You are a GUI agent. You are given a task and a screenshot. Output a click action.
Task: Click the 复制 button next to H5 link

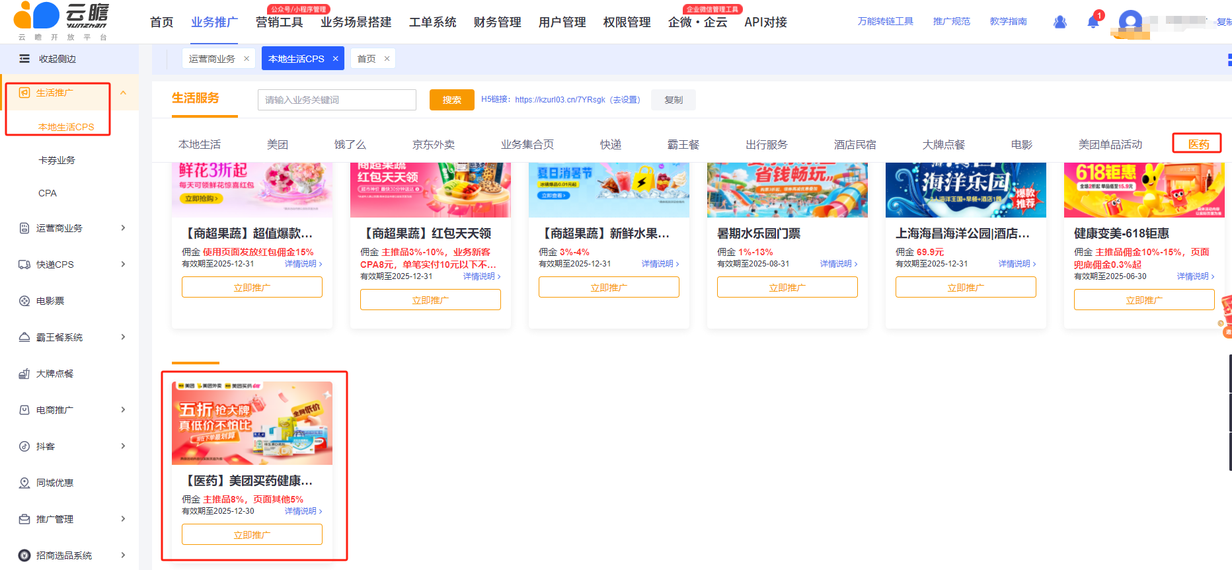(x=674, y=100)
